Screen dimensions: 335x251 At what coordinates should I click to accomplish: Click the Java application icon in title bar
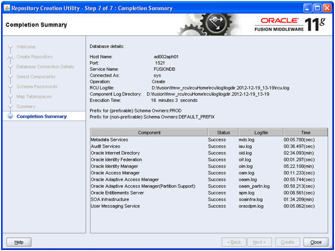7,8
